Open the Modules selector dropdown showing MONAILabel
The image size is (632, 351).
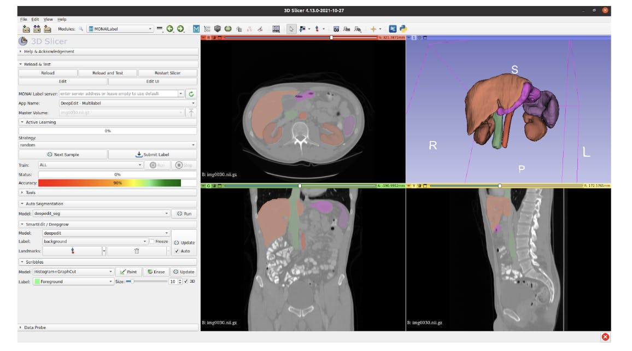(x=120, y=28)
